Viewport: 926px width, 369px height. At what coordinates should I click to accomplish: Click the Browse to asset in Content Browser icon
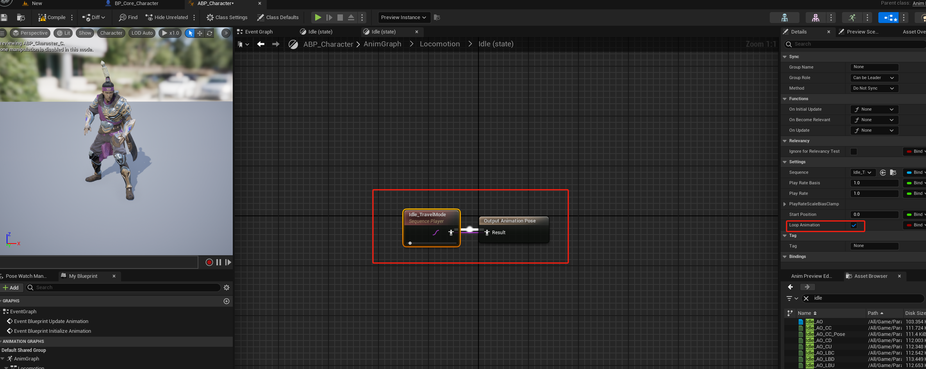21,18
